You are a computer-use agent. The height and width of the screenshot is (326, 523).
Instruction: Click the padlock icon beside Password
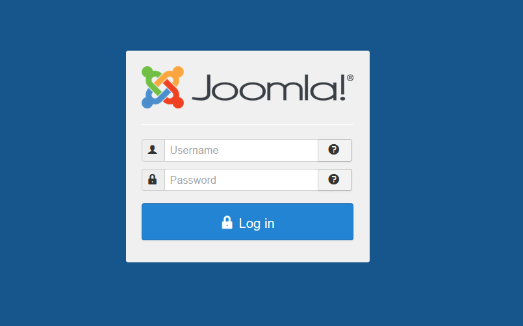coord(153,179)
